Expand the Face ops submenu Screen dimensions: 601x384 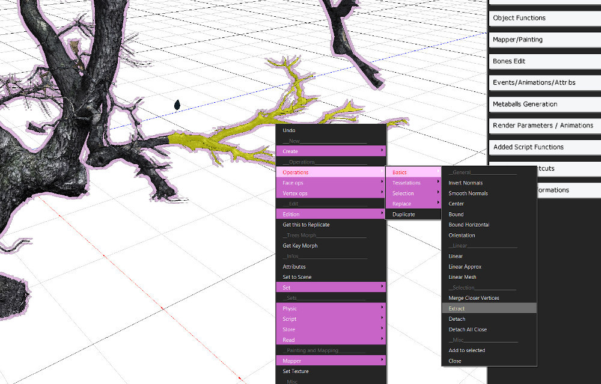pos(331,183)
